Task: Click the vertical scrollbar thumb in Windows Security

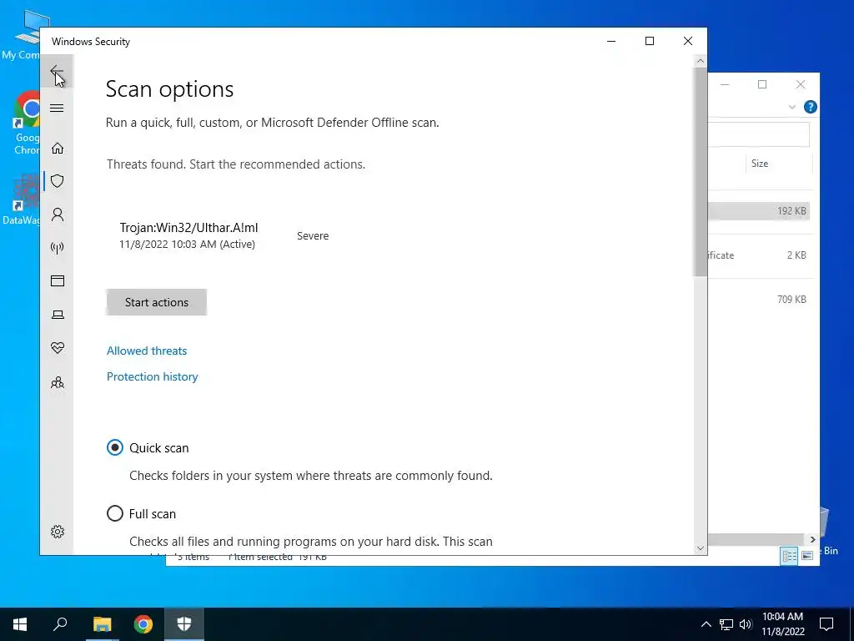Action: tap(701, 172)
